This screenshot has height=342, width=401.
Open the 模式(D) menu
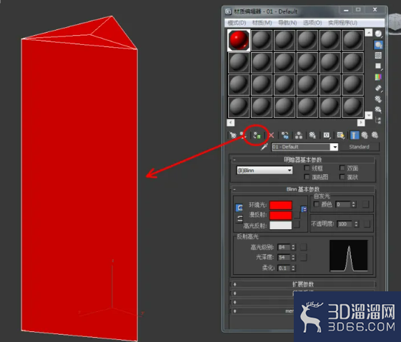[x=237, y=23]
